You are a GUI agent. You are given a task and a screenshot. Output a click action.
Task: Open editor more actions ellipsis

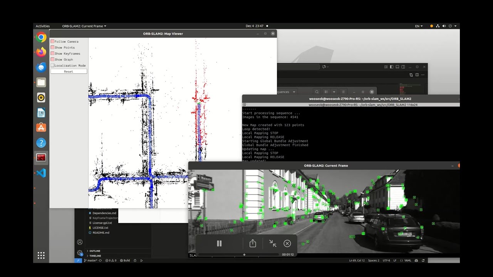(422, 75)
